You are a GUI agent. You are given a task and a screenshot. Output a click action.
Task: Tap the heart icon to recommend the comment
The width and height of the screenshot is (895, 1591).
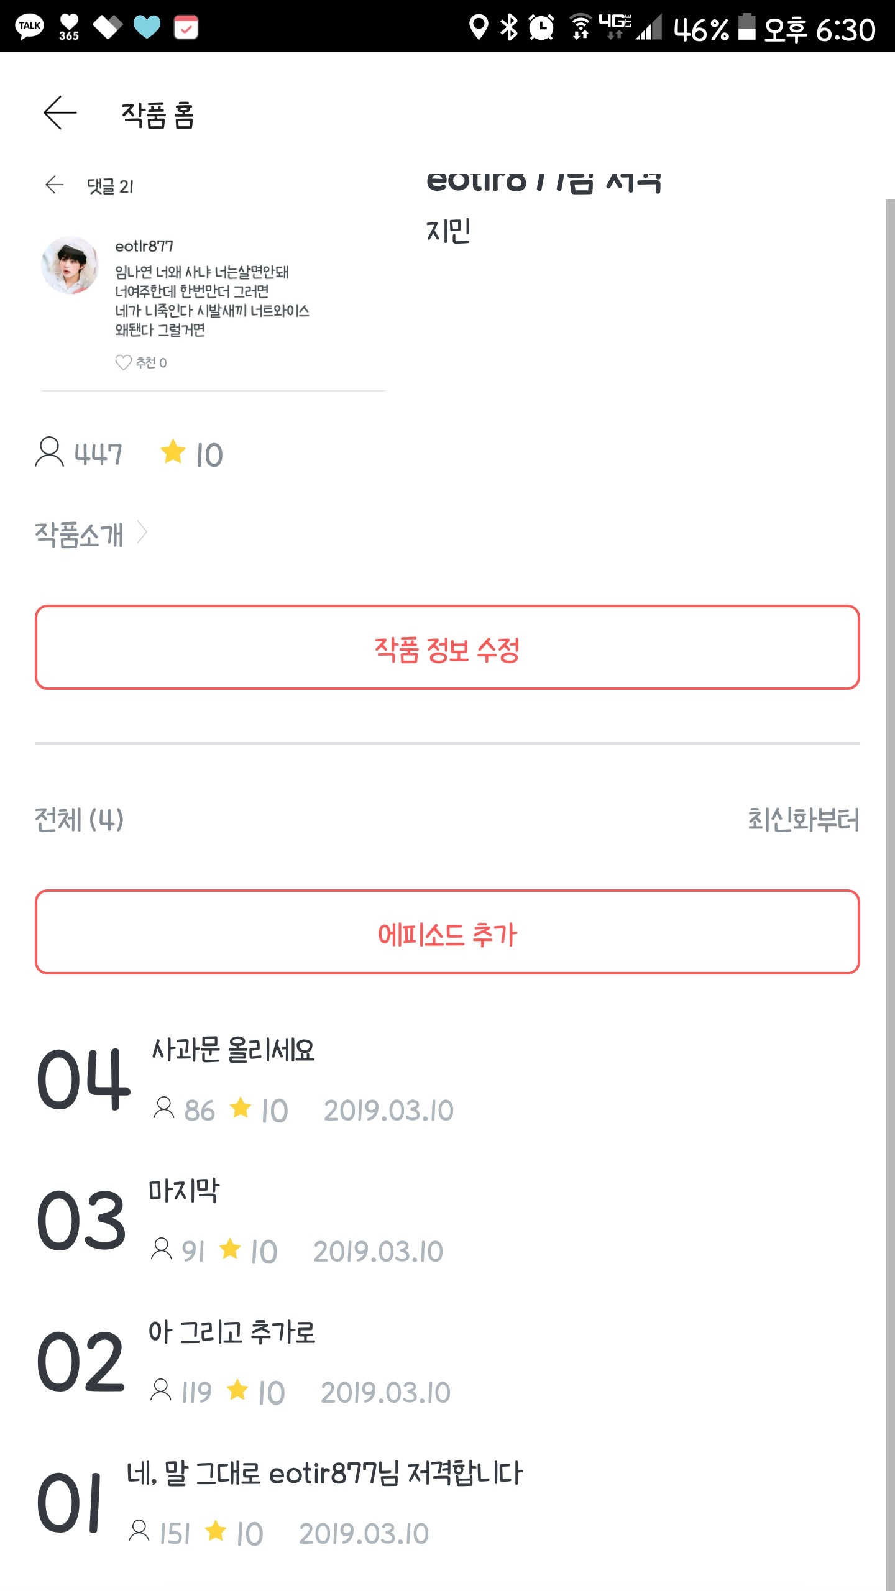(124, 362)
